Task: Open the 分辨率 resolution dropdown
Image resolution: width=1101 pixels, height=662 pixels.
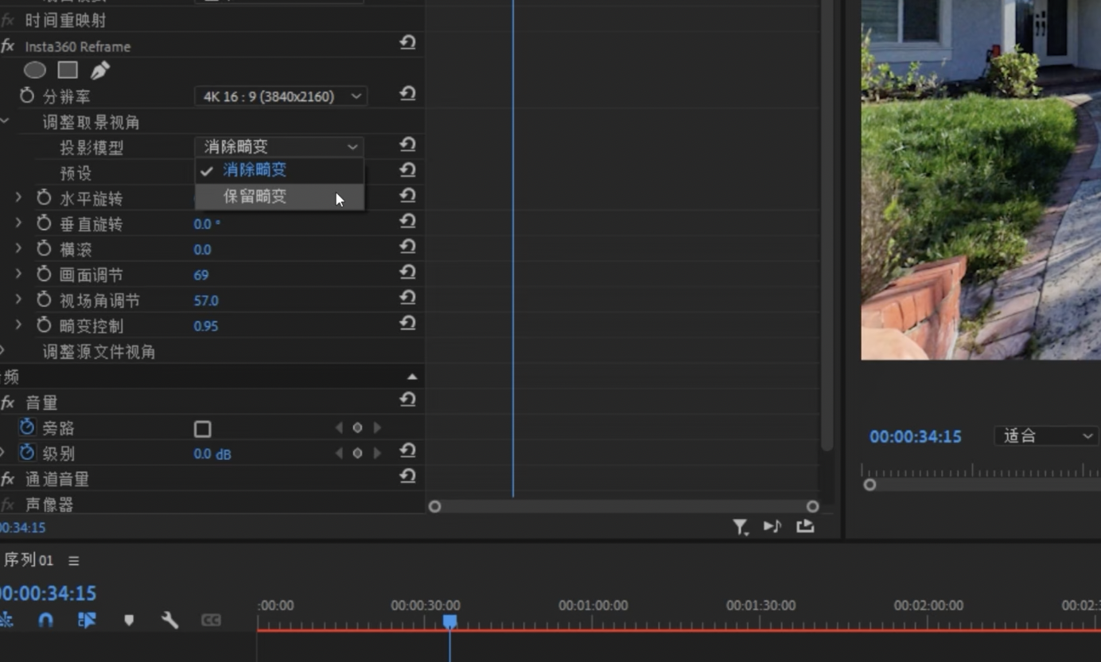Action: tap(280, 96)
